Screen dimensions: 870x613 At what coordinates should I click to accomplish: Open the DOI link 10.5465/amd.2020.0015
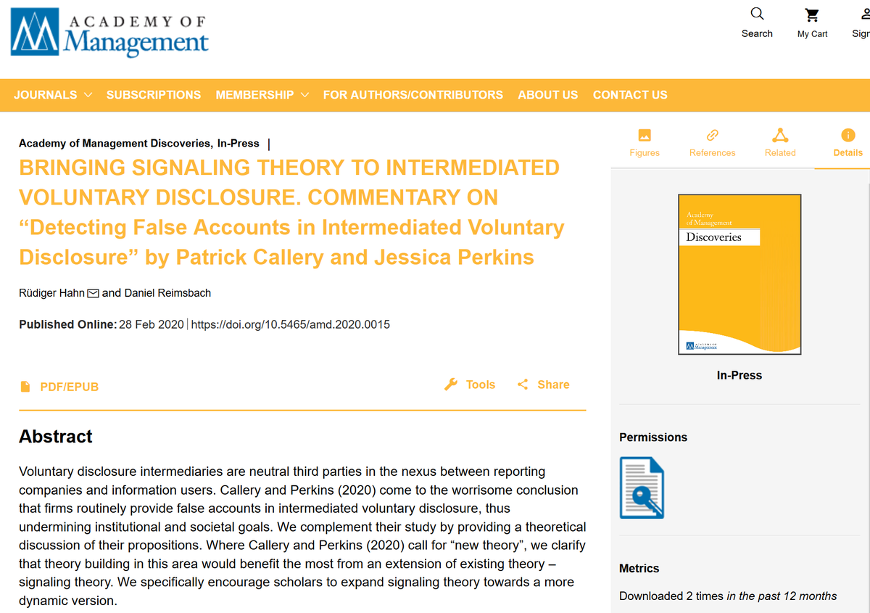point(291,324)
